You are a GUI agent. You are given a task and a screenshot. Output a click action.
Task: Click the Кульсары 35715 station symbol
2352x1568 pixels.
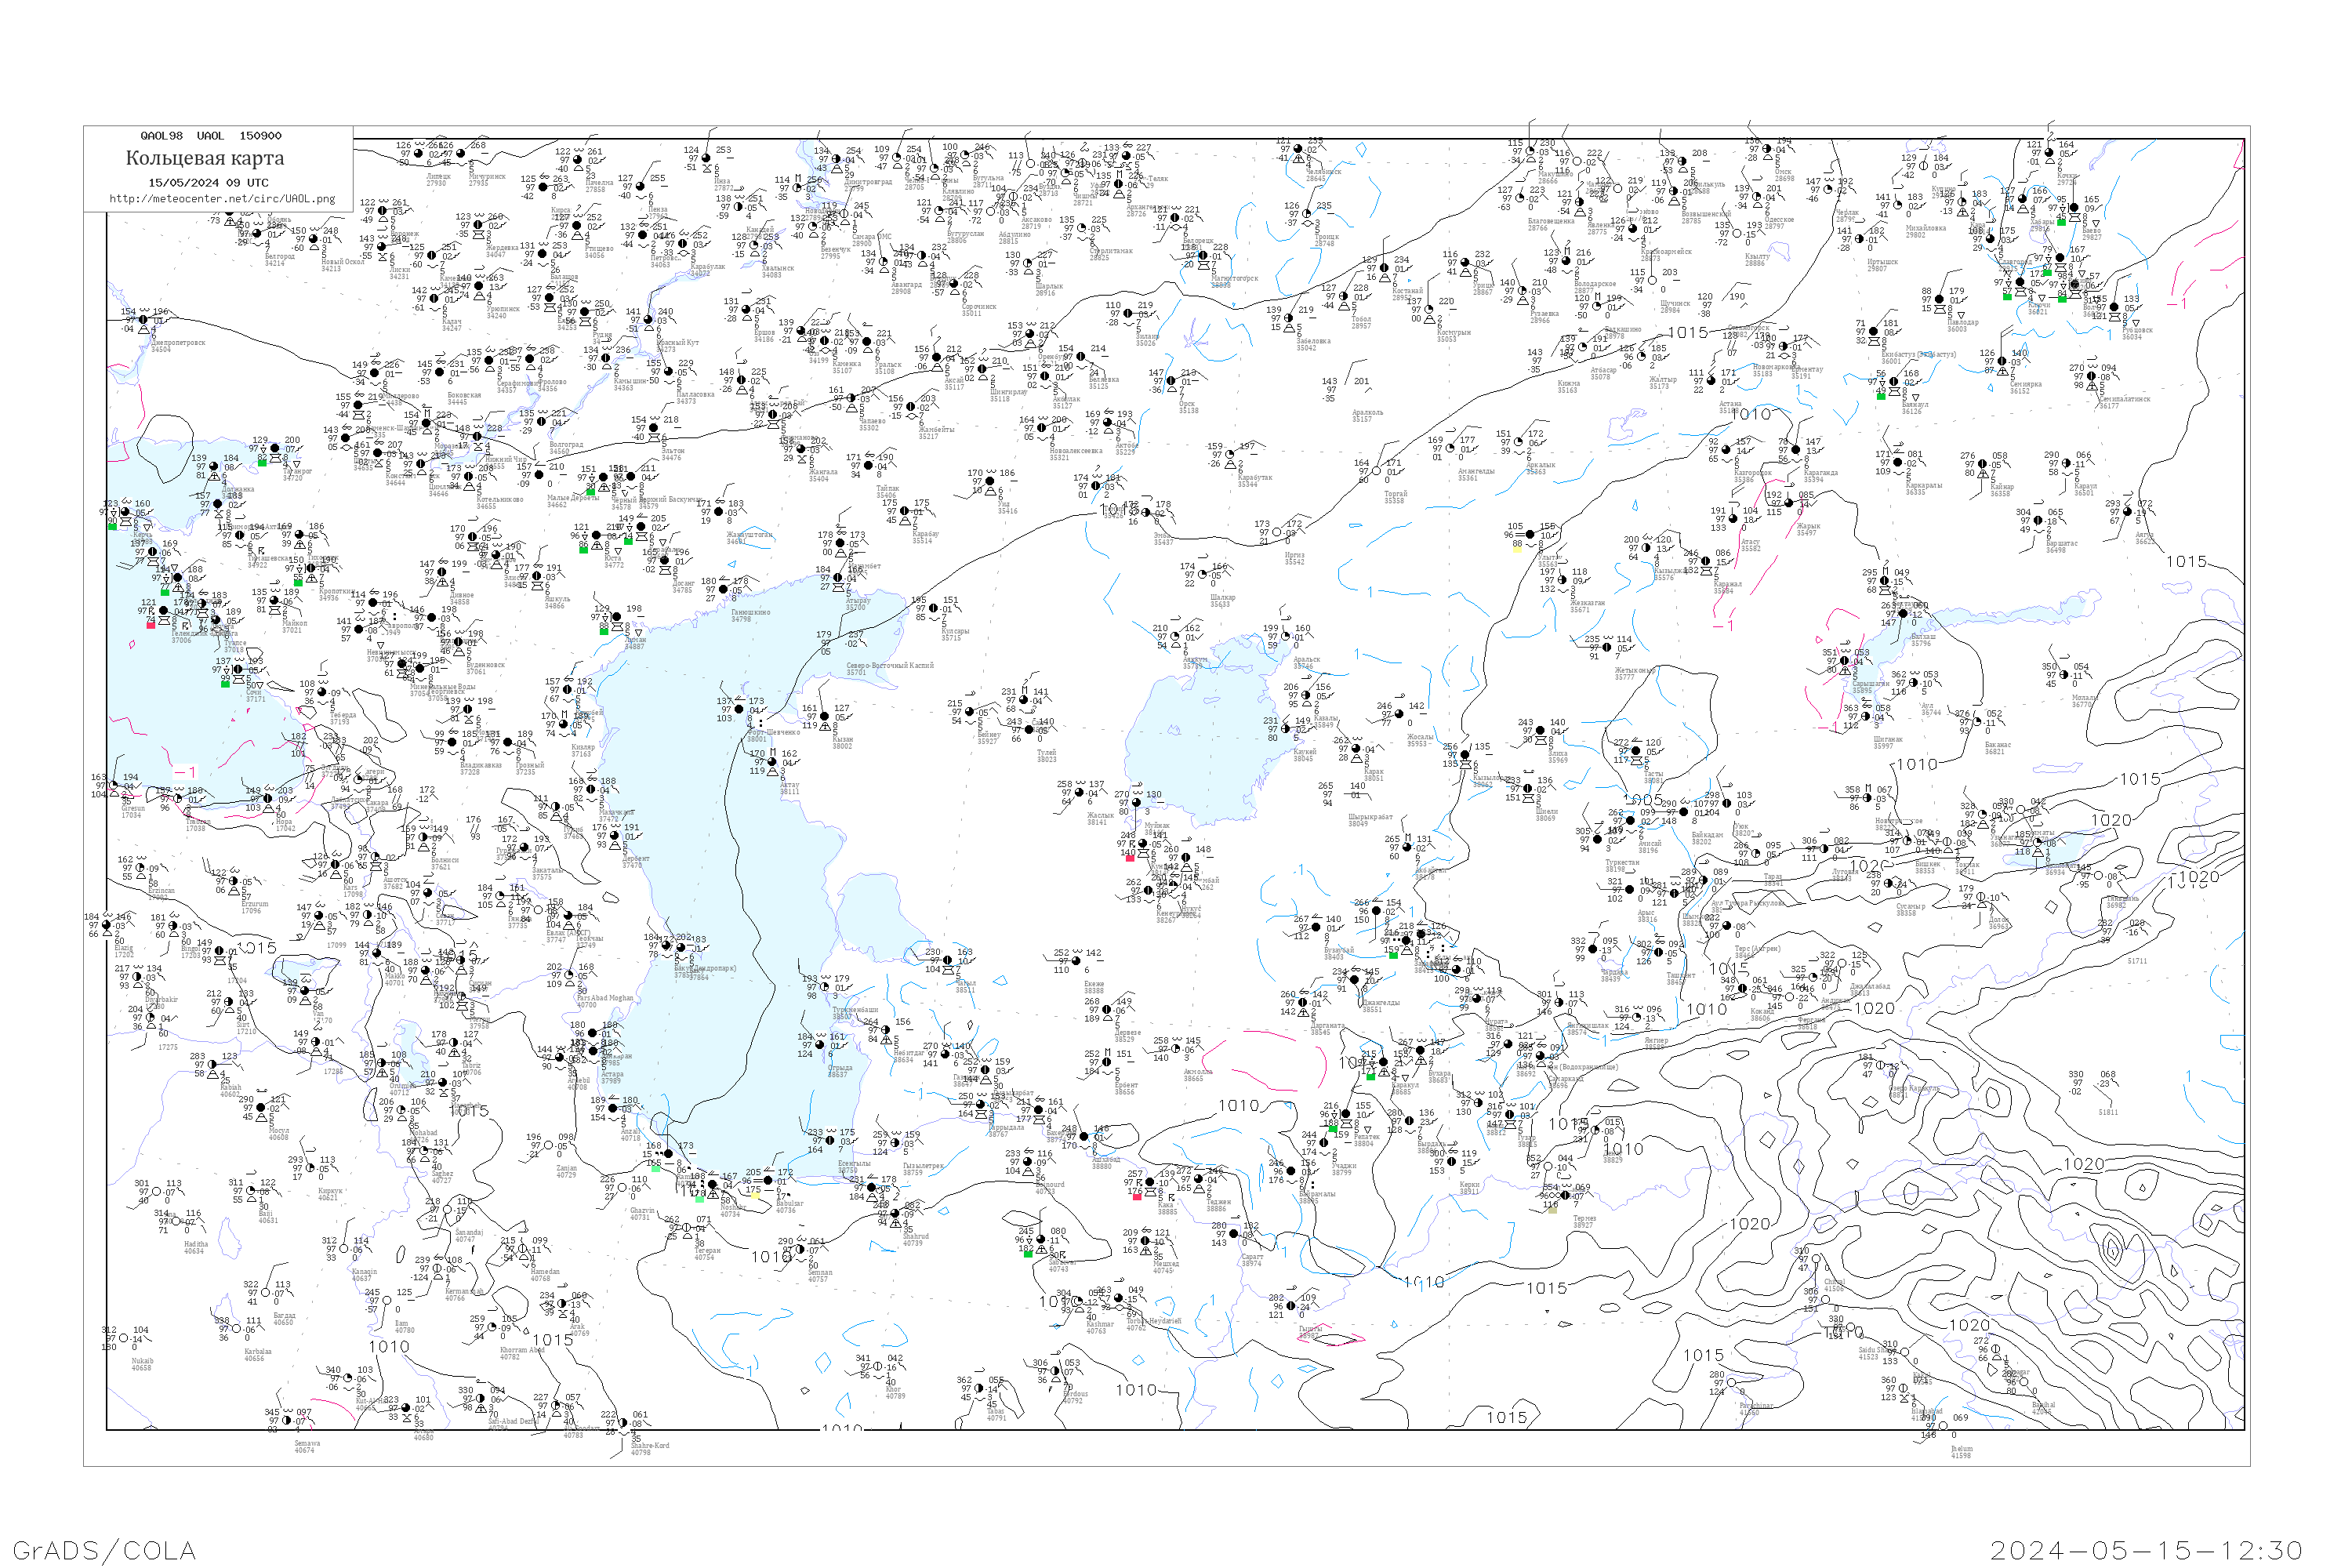(934, 608)
